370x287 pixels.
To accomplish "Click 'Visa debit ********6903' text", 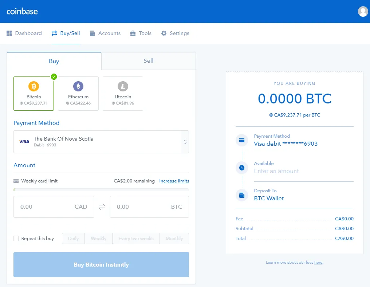I will click(x=286, y=144).
